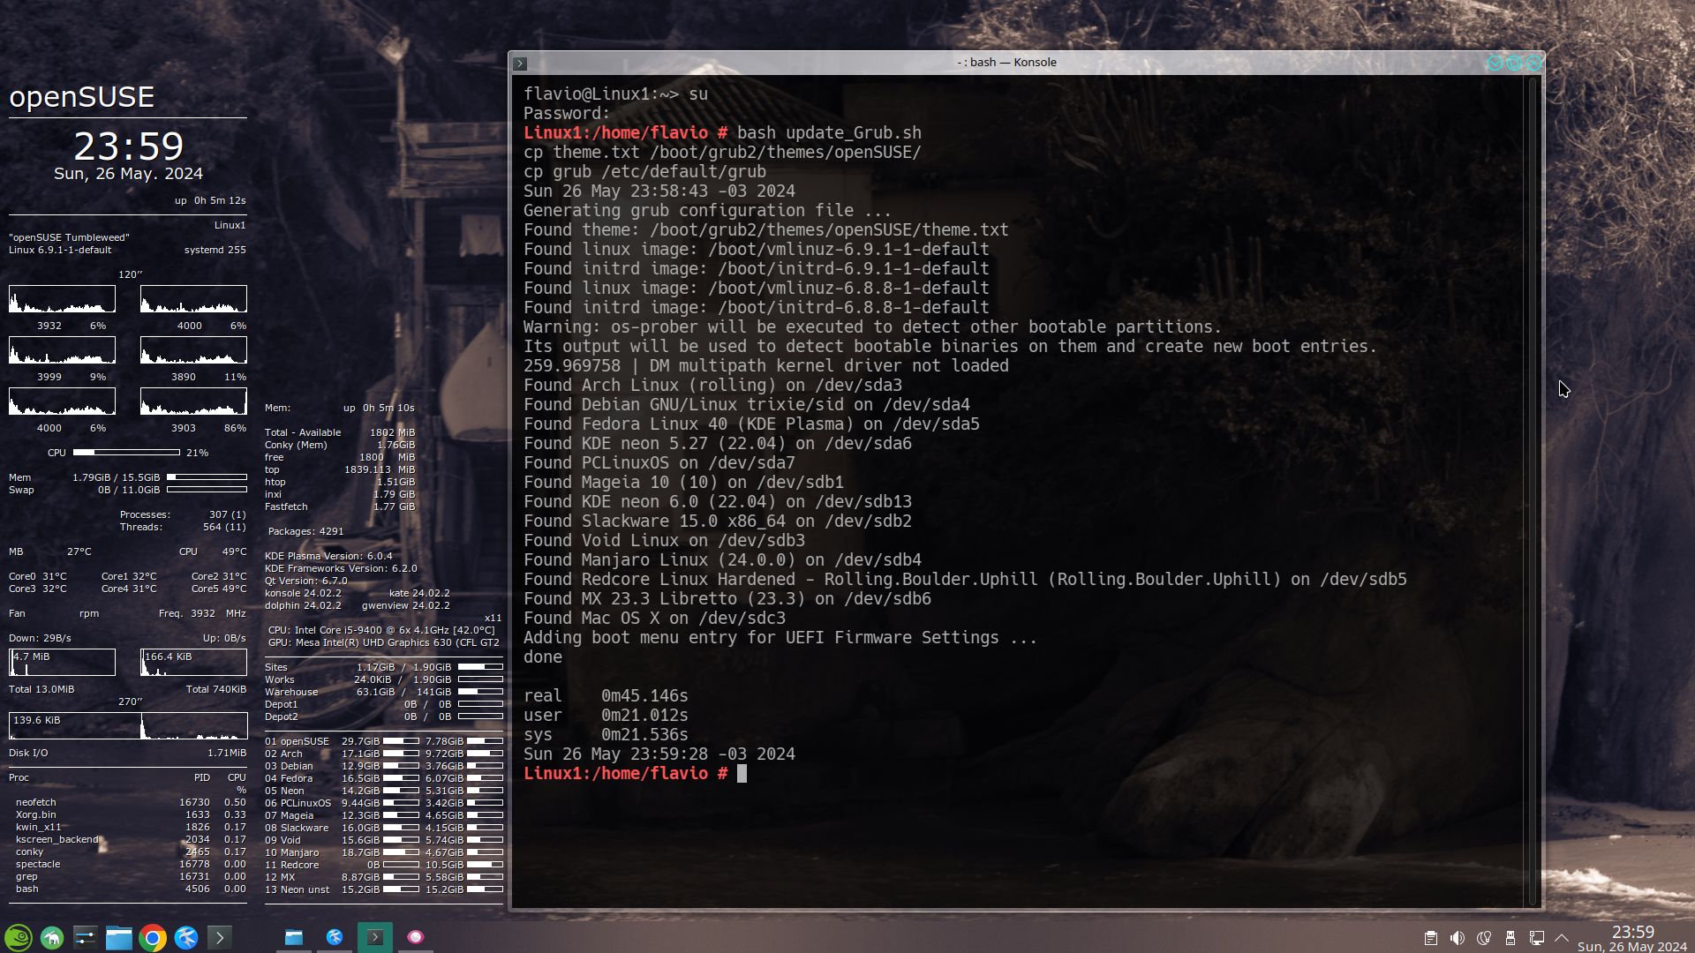Open the audio volume tray icon

point(1458,938)
